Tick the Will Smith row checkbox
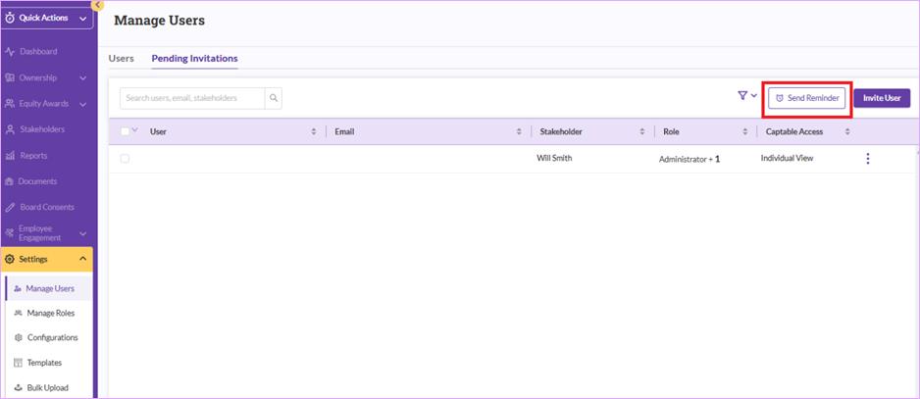The image size is (920, 399). click(125, 159)
